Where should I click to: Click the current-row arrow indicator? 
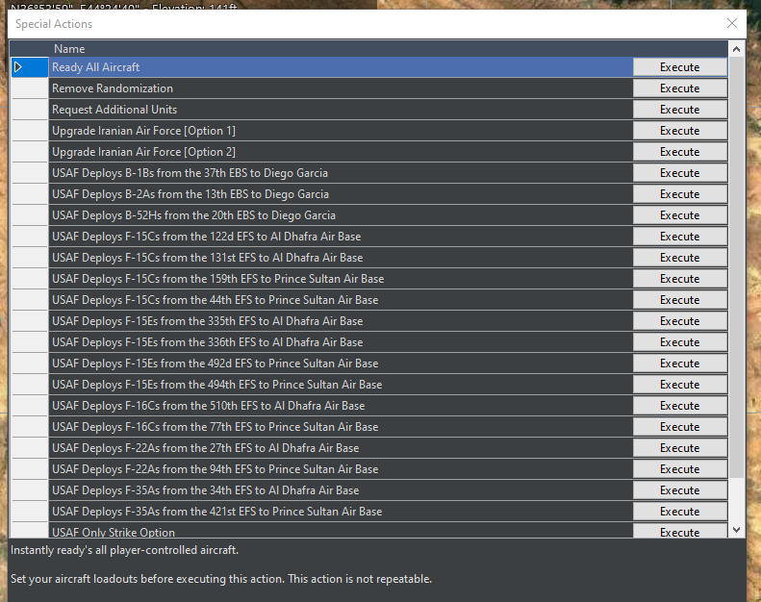(18, 67)
